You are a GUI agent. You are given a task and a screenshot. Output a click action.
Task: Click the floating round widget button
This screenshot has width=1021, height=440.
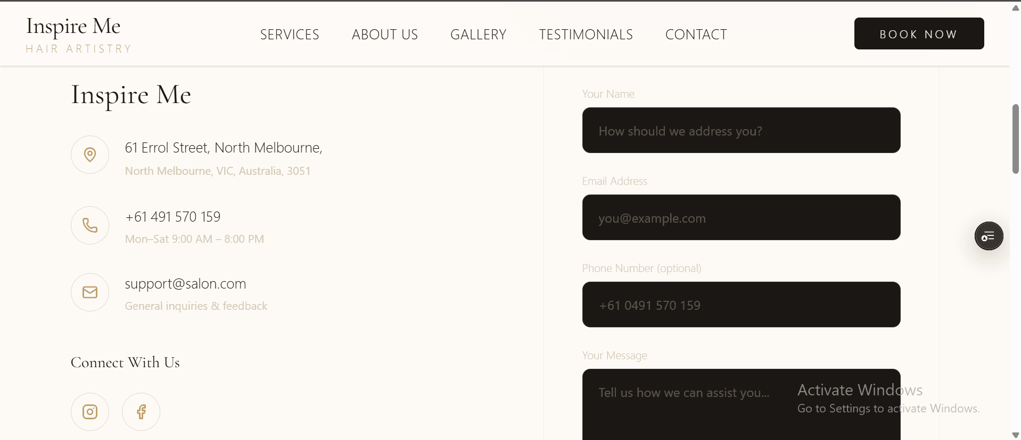tap(989, 236)
